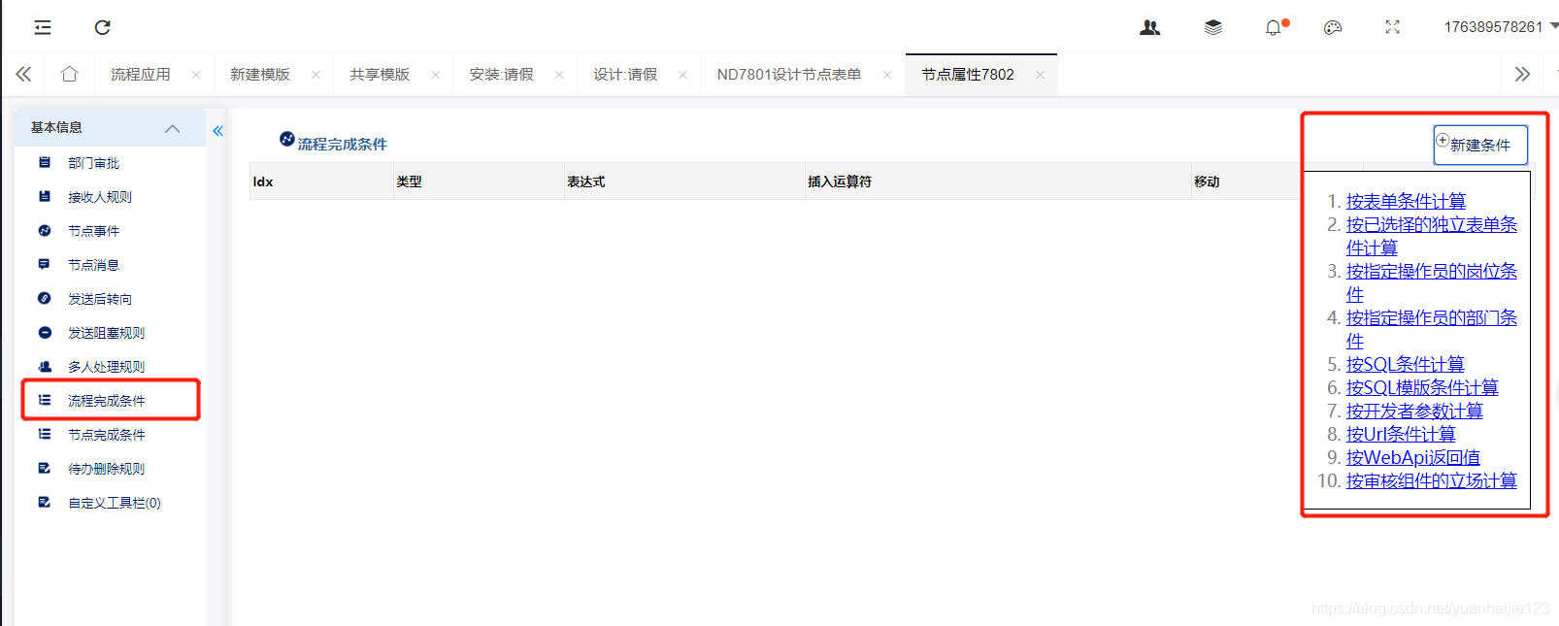1559x626 pixels.
Task: Choose 按表单条件计算 link
Action: pos(1406,201)
